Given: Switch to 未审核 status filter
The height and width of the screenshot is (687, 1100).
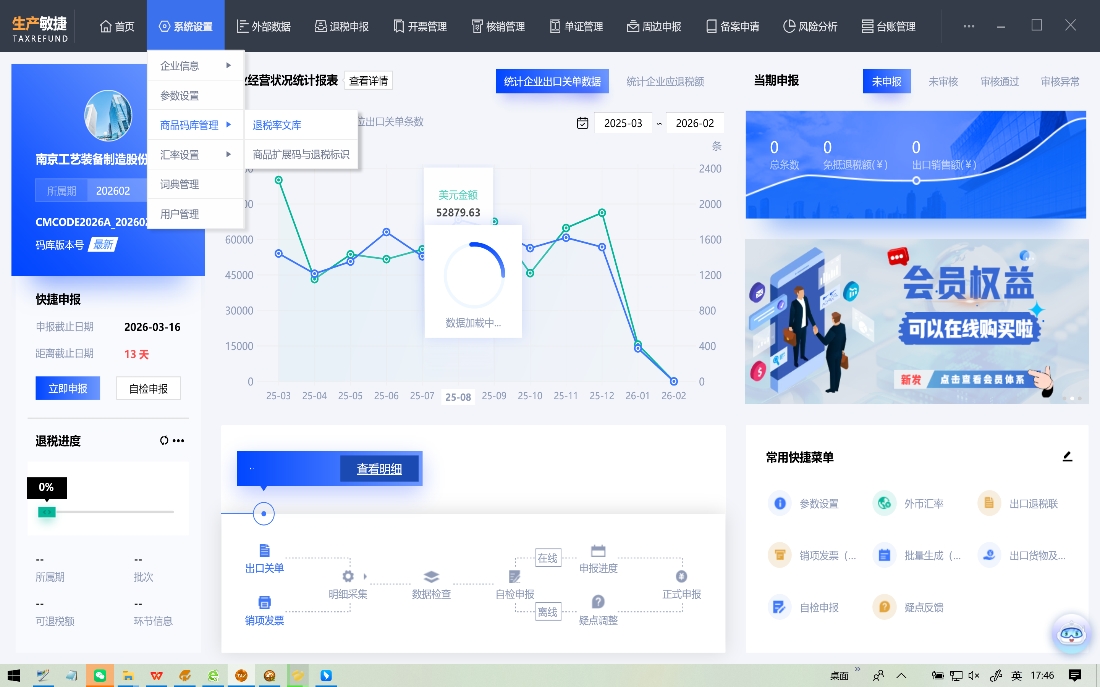Looking at the screenshot, I should (943, 81).
